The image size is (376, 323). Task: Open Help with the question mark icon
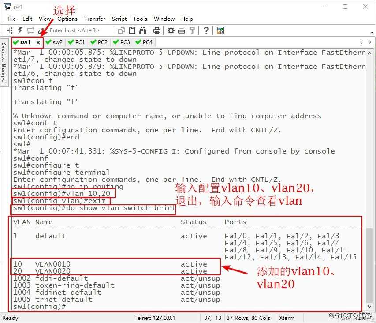coord(206,30)
